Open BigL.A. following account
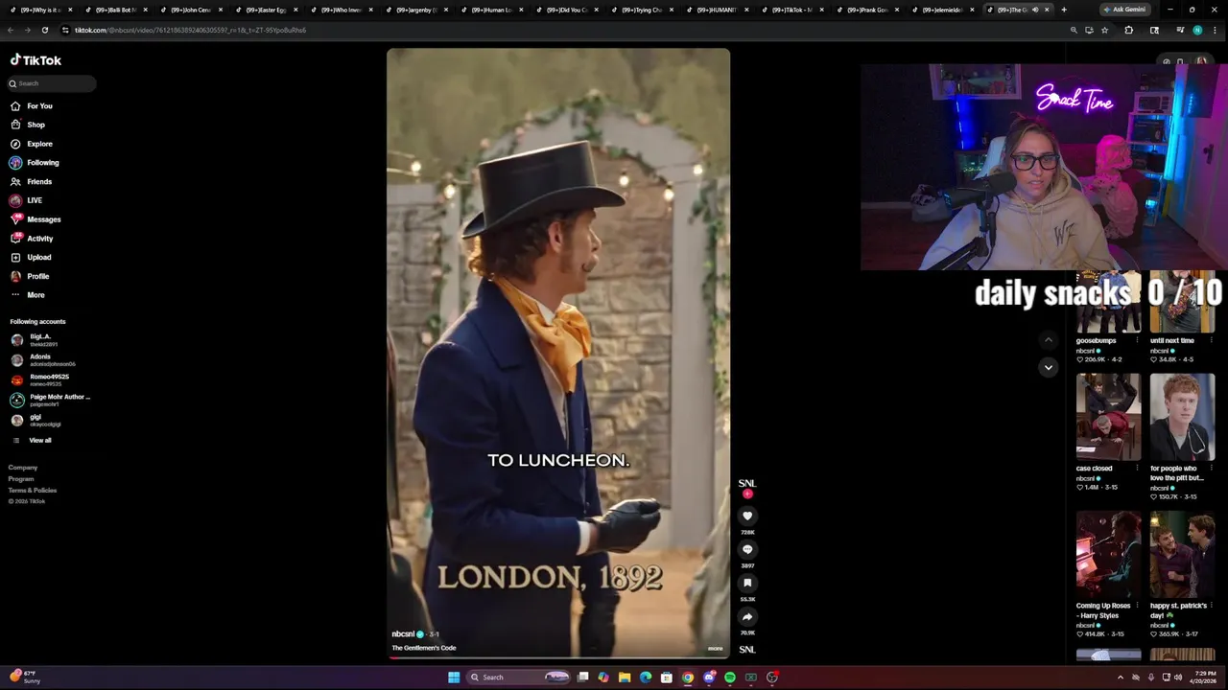Viewport: 1228px width, 690px height. (x=44, y=340)
